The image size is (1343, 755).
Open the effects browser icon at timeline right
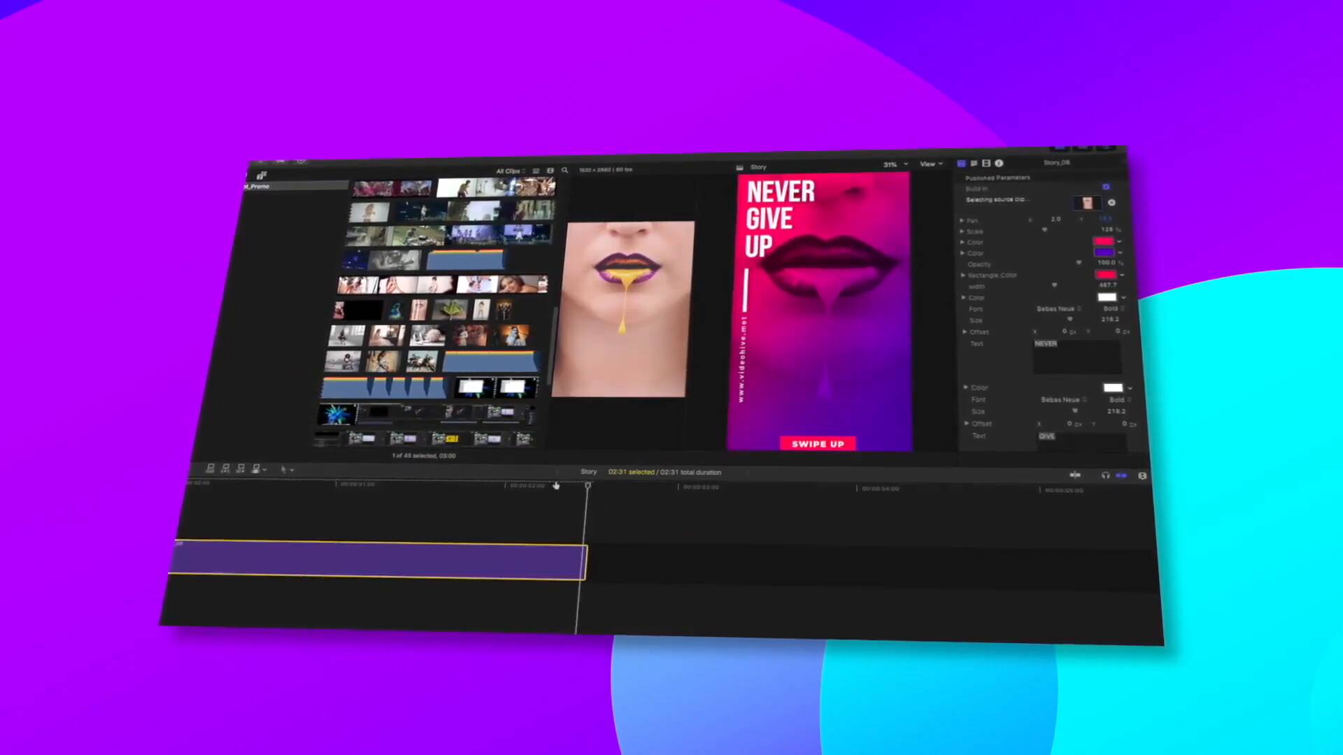coord(1142,476)
